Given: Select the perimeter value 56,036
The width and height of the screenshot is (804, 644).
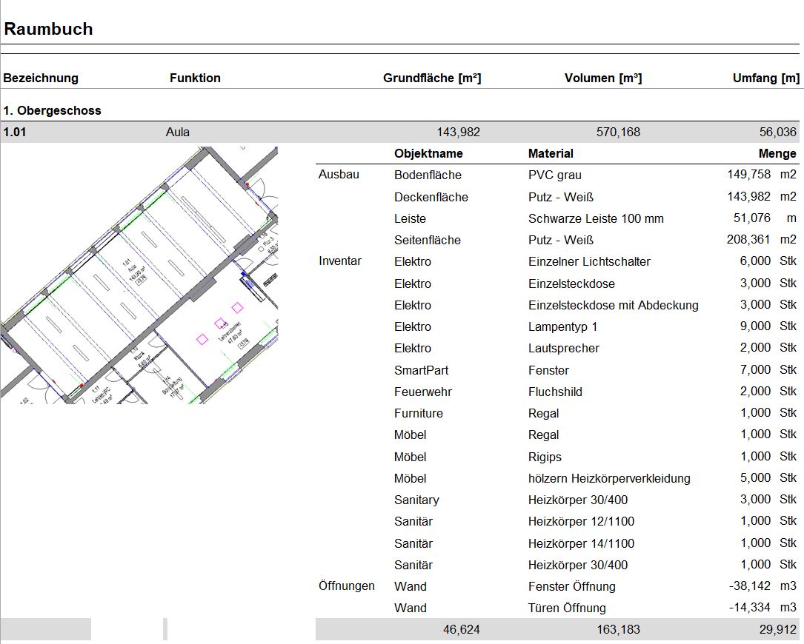Looking at the screenshot, I should tap(777, 133).
